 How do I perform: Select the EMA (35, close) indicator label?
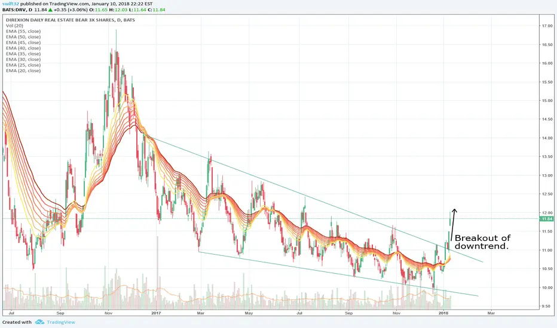(x=23, y=54)
